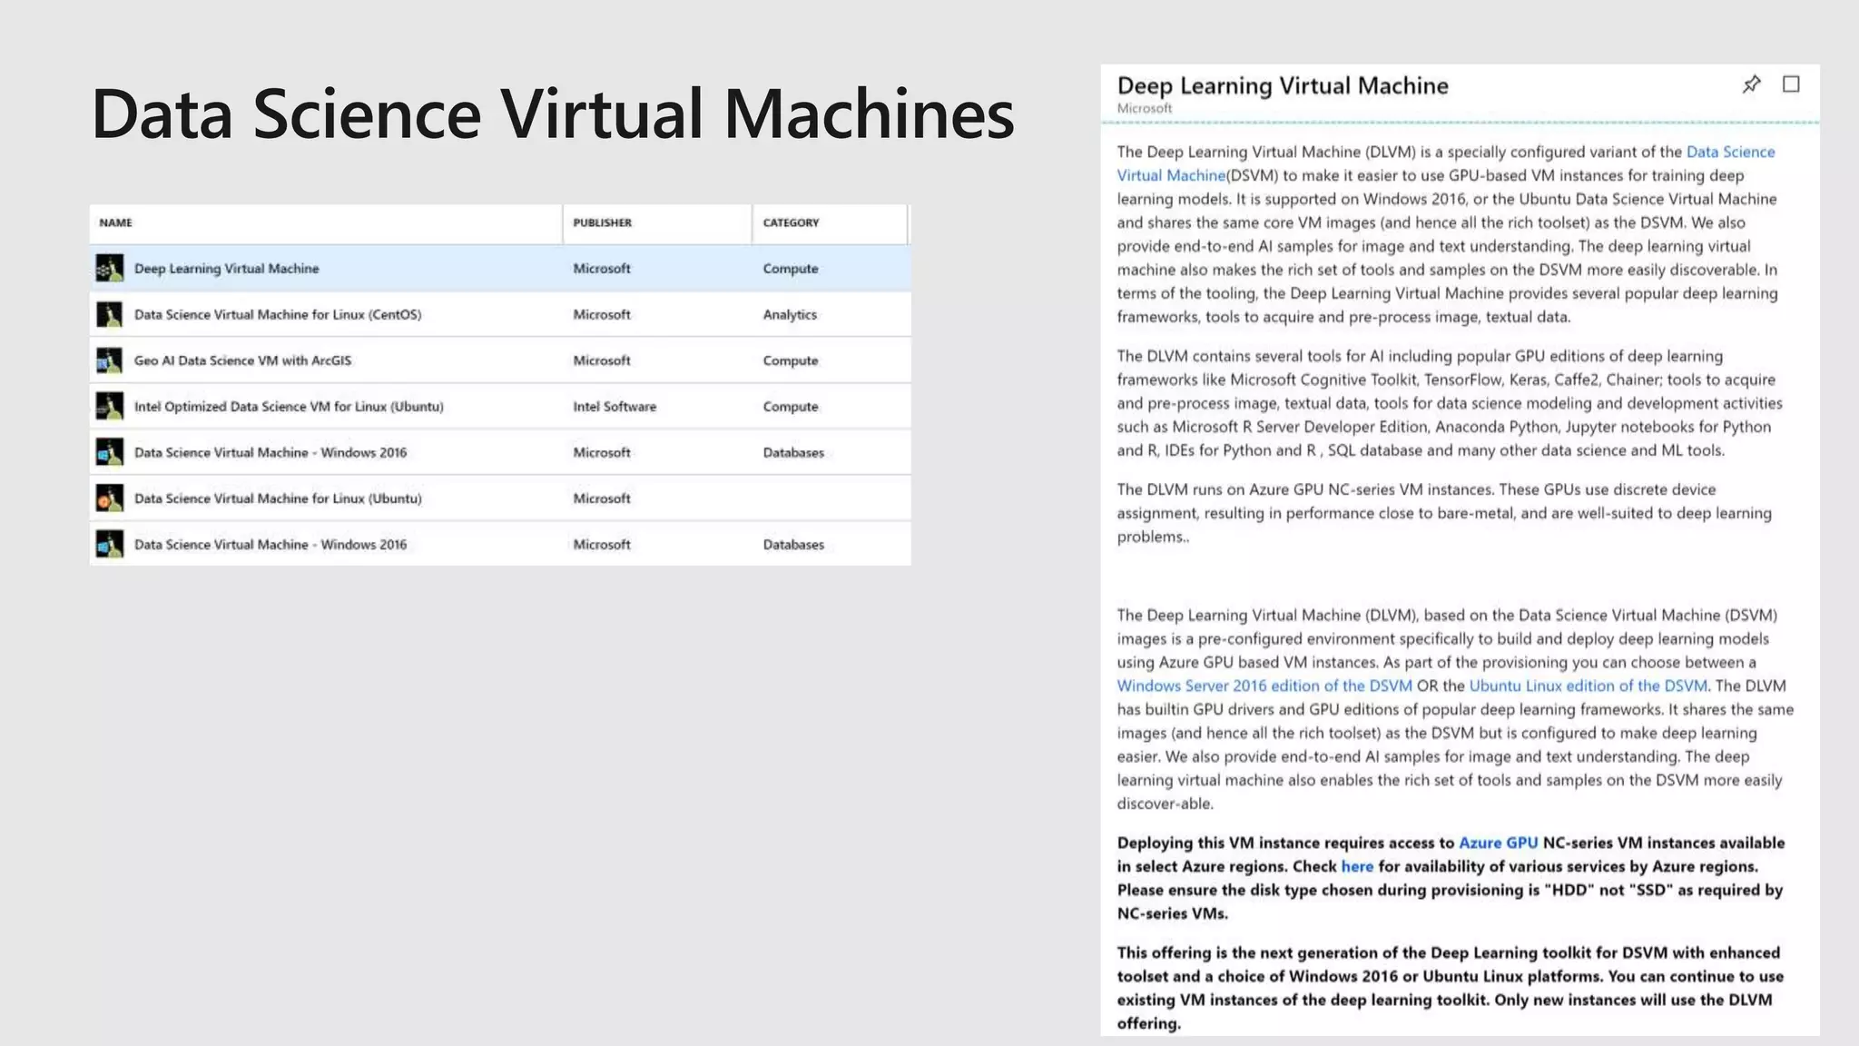Click the 'Analytics' category cell
Image resolution: width=1859 pixels, height=1046 pixels.
pos(790,314)
